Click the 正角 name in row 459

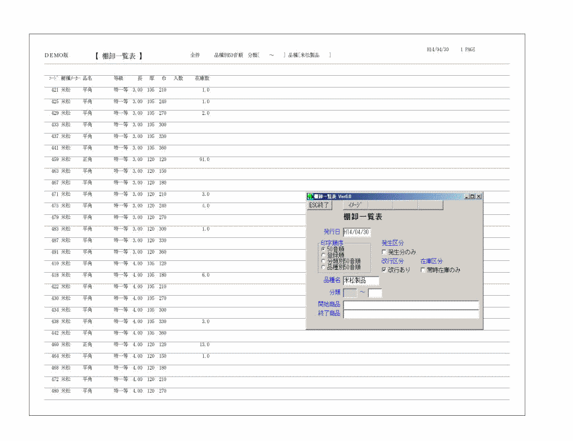88,159
